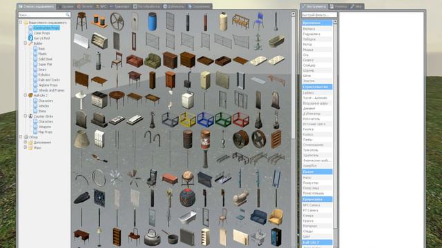Select the Ladders tool
This screenshot has width=442, height=248.
317,93
